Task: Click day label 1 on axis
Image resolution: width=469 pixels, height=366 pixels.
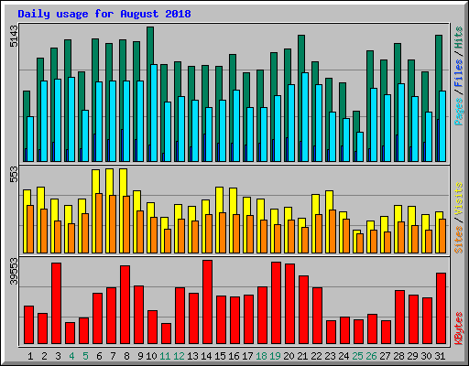Action: pyautogui.click(x=30, y=356)
